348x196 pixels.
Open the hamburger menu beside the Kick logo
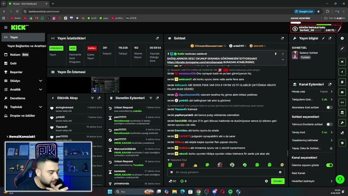[6, 27]
